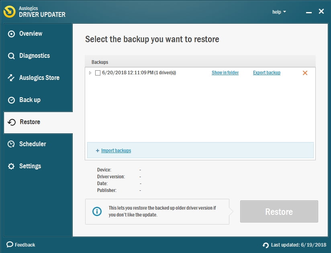Minimize the Driver Updater window
This screenshot has width=331, height=253.
pyautogui.click(x=309, y=13)
